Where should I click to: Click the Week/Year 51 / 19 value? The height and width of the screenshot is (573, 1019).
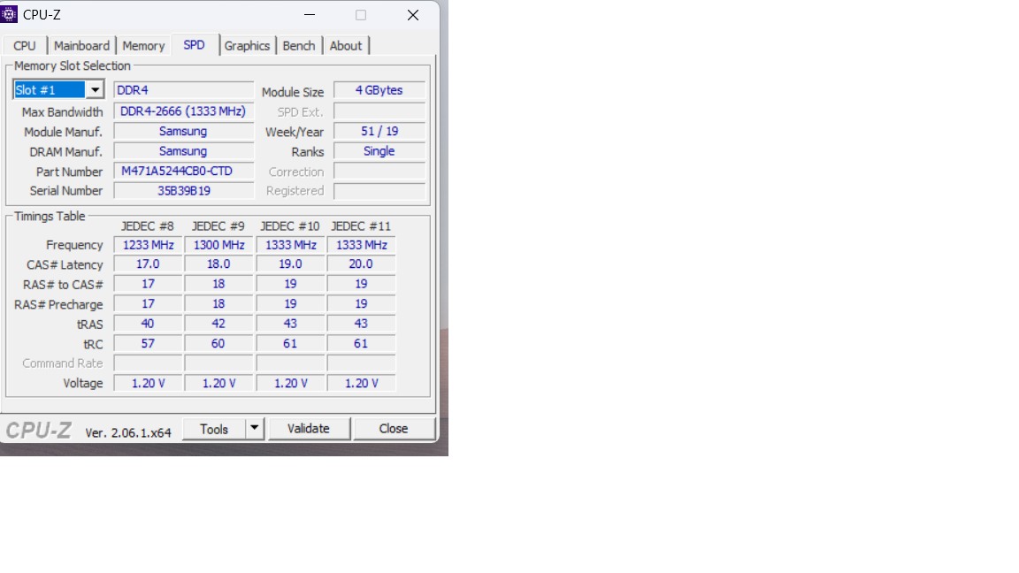pos(379,131)
